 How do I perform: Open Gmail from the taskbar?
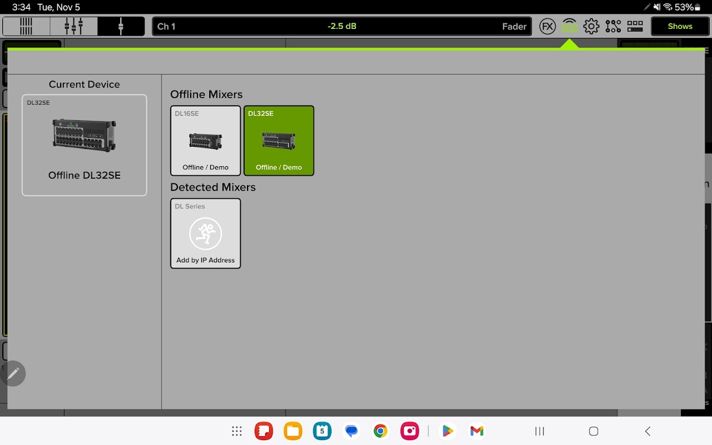tap(477, 431)
